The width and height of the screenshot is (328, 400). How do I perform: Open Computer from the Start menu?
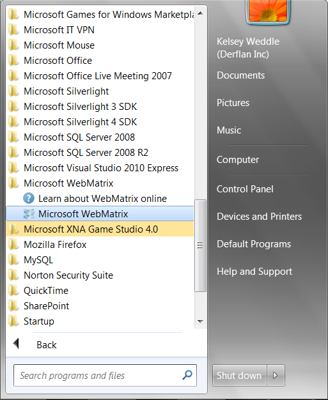point(238,160)
